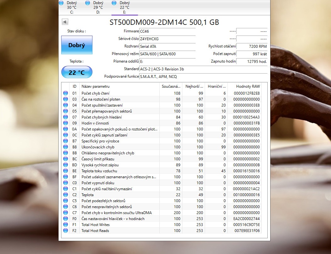
Task: Click raw value 0000100254A3
Action: click(246, 117)
